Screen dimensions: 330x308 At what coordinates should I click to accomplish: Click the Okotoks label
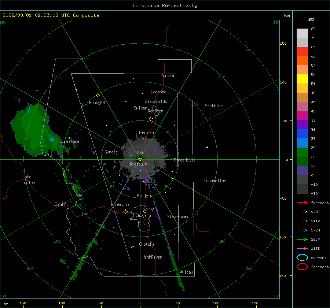pos(147,244)
